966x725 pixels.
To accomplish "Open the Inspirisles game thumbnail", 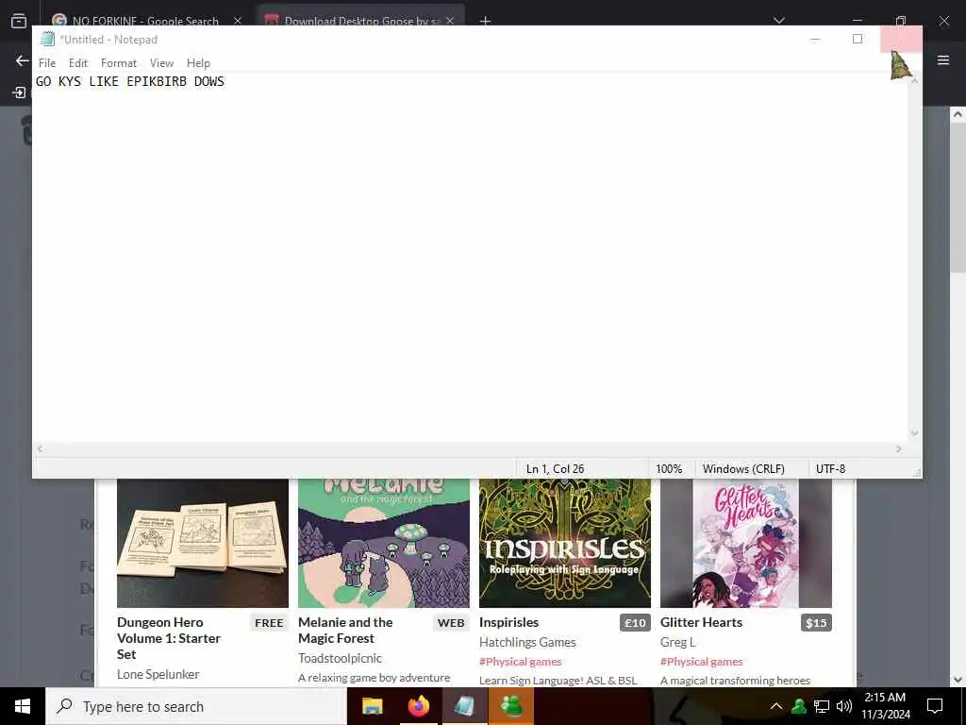I will point(565,543).
